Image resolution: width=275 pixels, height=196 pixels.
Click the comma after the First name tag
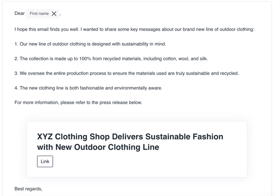click(60, 15)
